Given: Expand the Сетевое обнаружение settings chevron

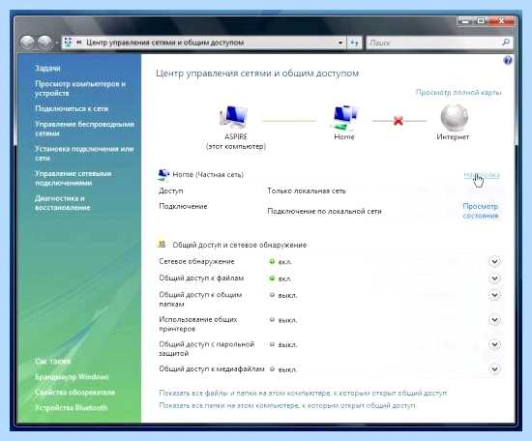Looking at the screenshot, I should click(x=494, y=261).
